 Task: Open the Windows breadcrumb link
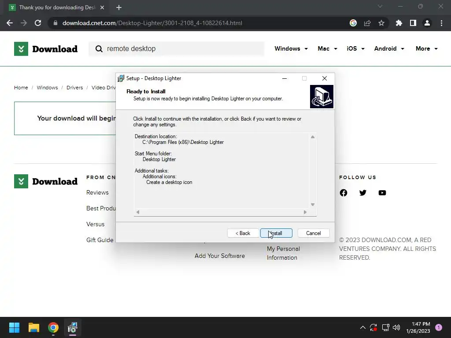click(x=47, y=88)
